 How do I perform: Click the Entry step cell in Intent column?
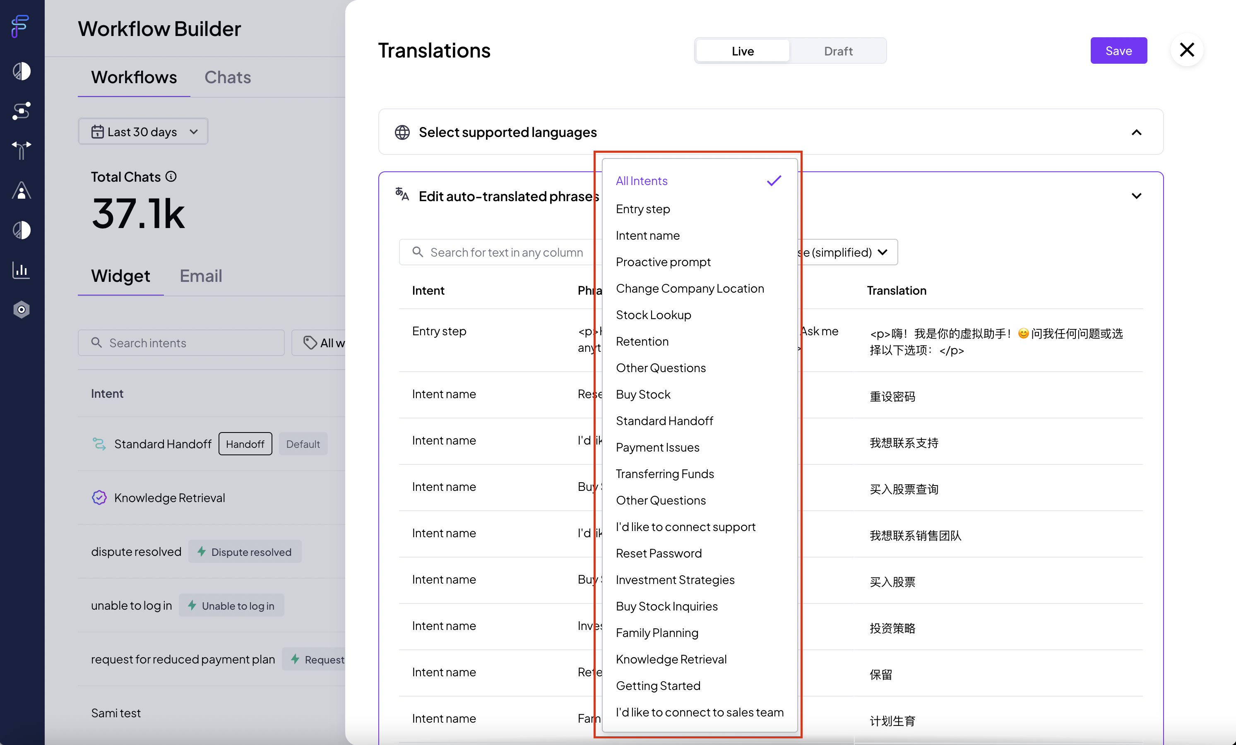tap(439, 331)
